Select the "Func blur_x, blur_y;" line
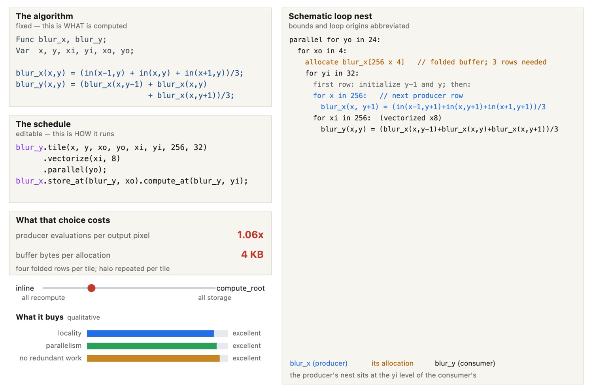This screenshot has width=593, height=392. [x=61, y=39]
